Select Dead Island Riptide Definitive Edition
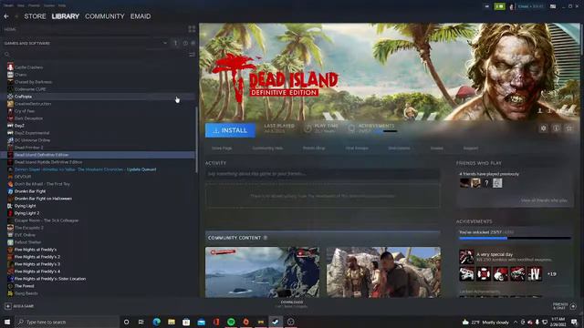Screen dimensions: 584x328 coord(48,162)
